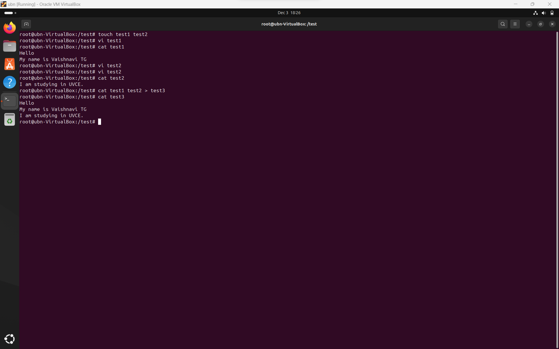Click the terminal cursor at last prompt

[100, 122]
